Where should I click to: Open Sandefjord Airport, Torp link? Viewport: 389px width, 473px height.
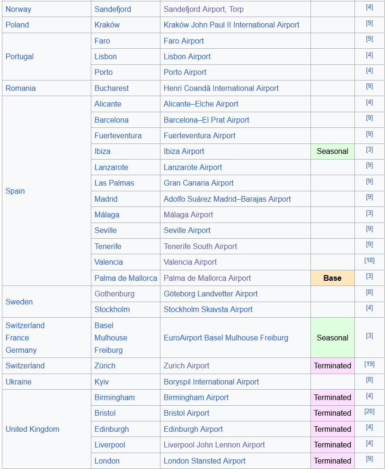click(x=203, y=9)
